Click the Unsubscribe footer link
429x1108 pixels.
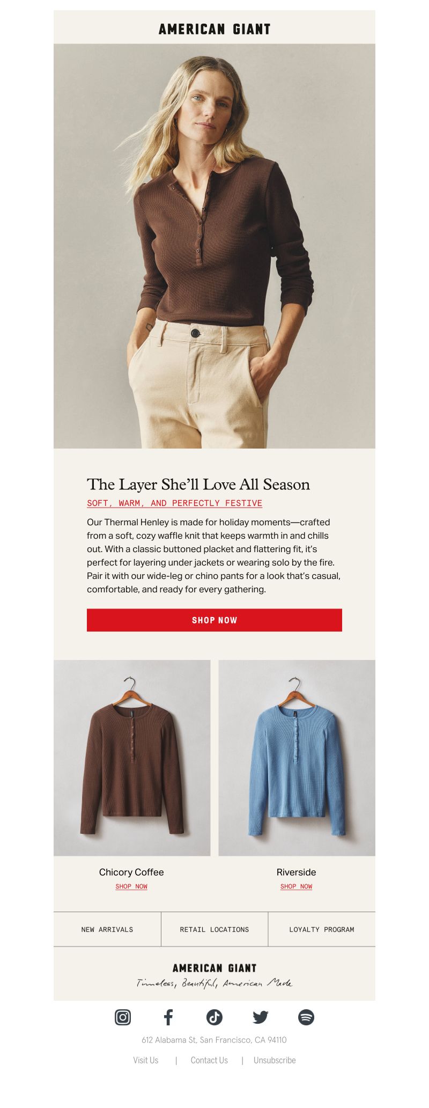click(275, 1060)
